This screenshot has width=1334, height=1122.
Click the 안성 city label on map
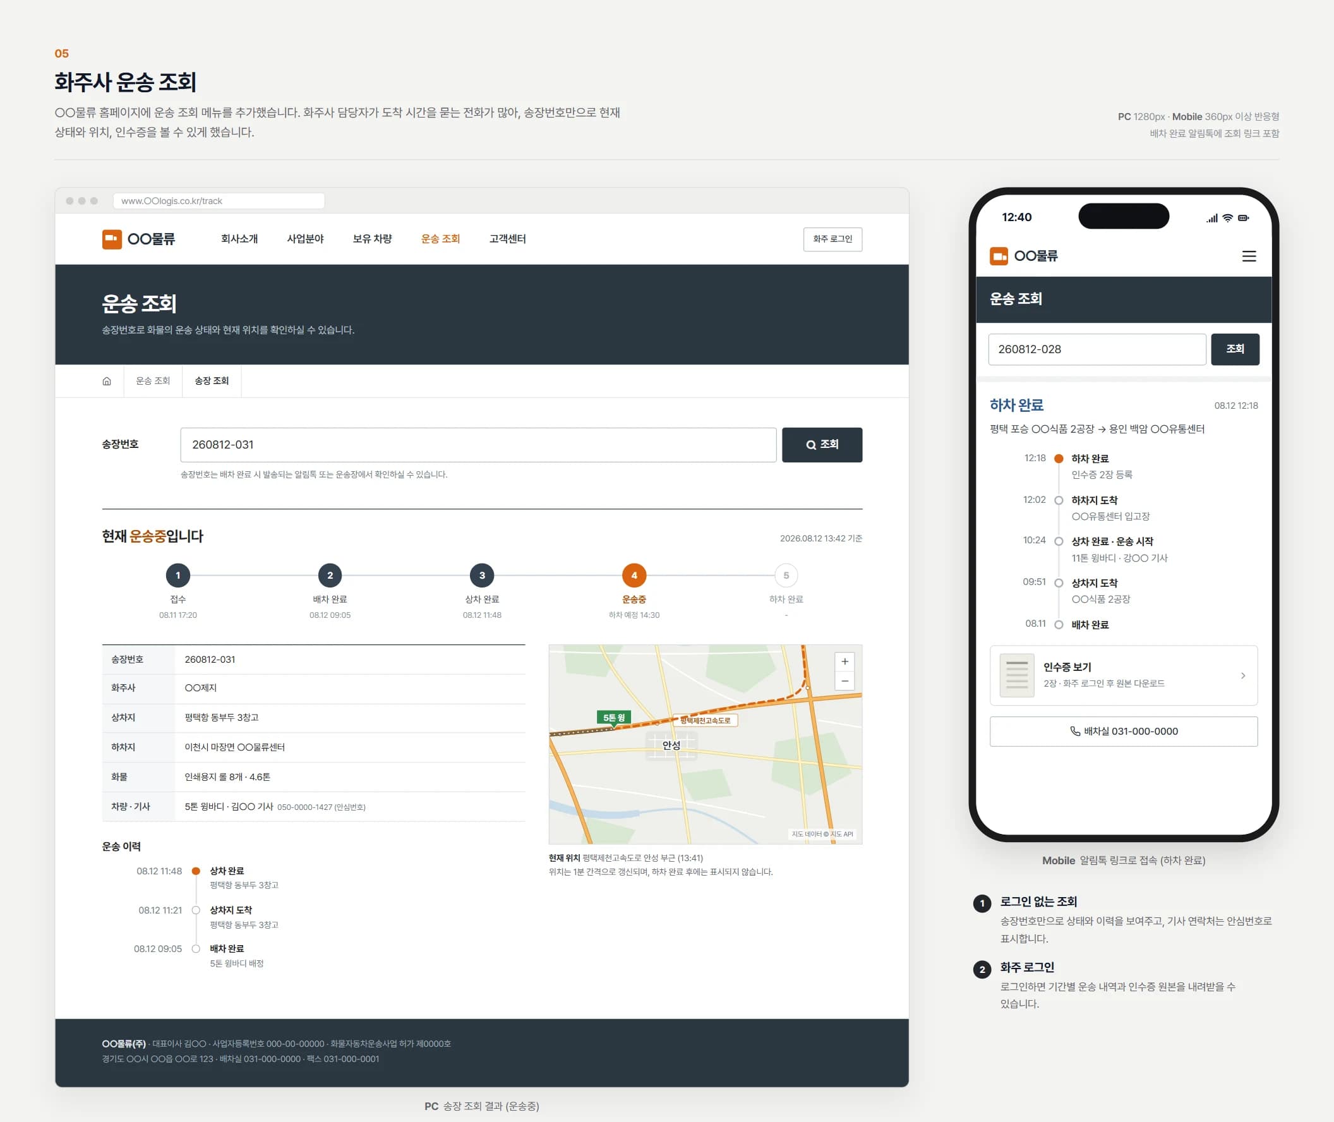[671, 745]
